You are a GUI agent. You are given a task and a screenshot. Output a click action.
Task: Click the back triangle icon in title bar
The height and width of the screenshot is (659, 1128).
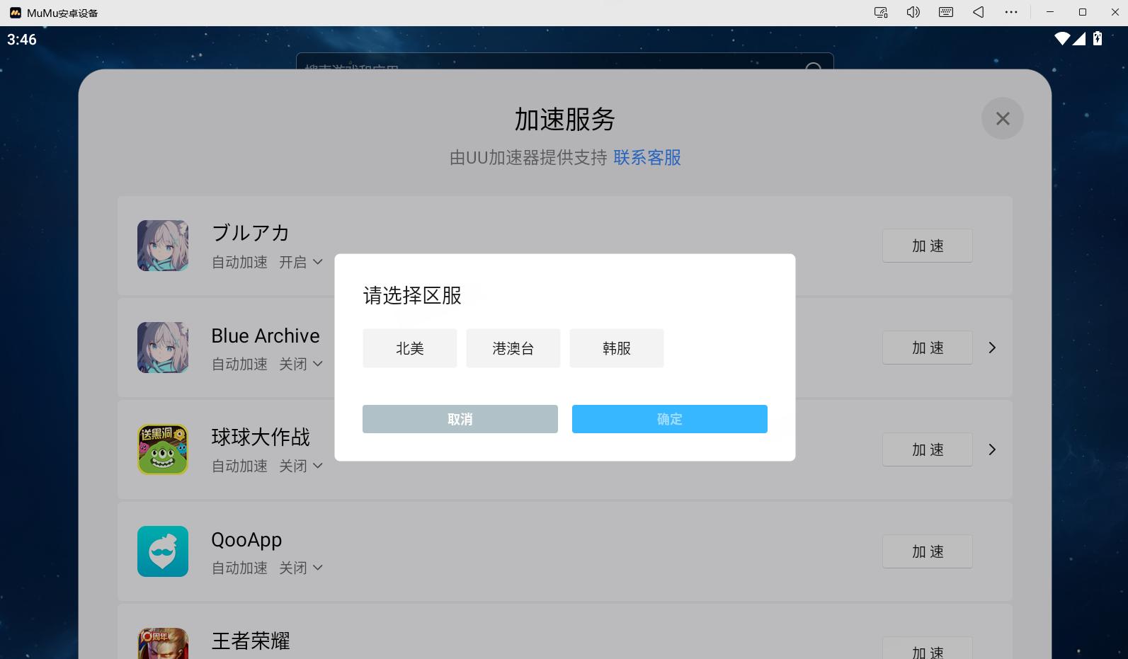click(978, 12)
